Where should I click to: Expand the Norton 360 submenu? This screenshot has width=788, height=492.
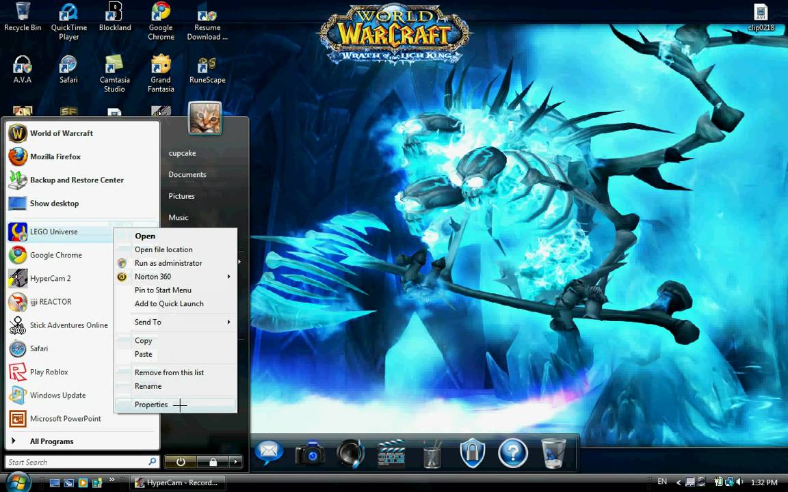tap(176, 277)
